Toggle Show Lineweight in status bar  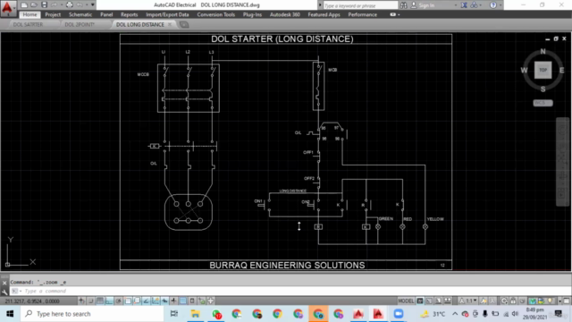coord(173,301)
